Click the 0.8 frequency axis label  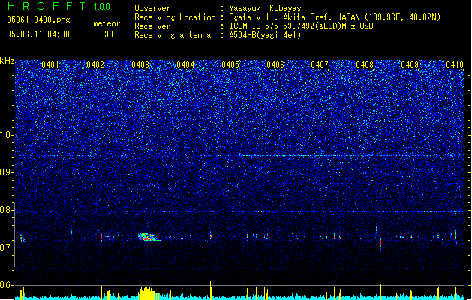tap(6, 210)
